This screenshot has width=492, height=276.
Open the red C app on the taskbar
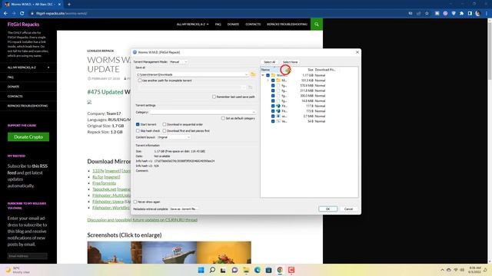(291, 270)
